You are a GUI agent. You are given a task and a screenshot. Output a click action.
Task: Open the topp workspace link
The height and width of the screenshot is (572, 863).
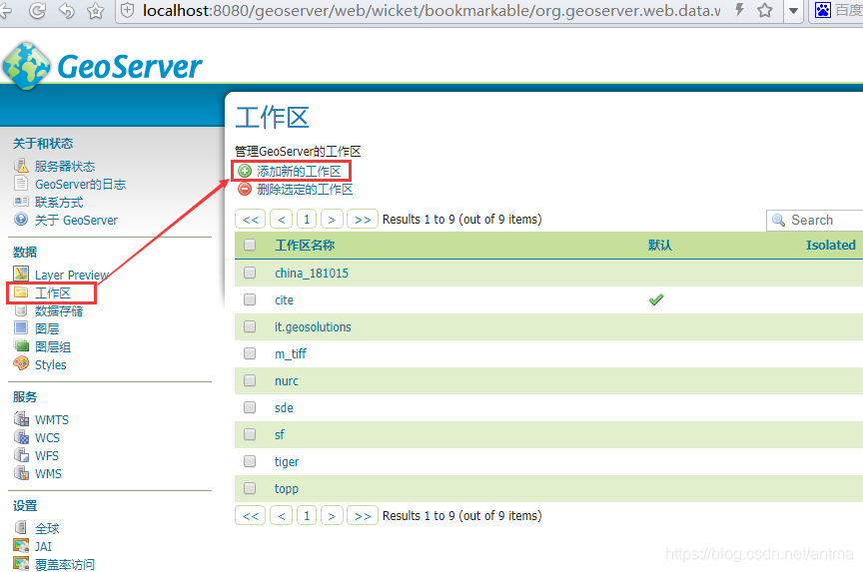287,489
